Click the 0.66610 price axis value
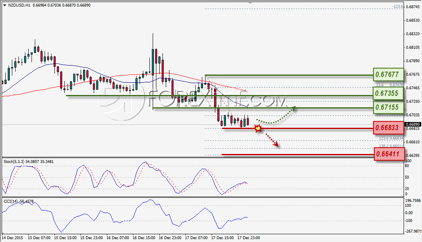Viewport: 422px width, 242px height. pyautogui.click(x=413, y=142)
